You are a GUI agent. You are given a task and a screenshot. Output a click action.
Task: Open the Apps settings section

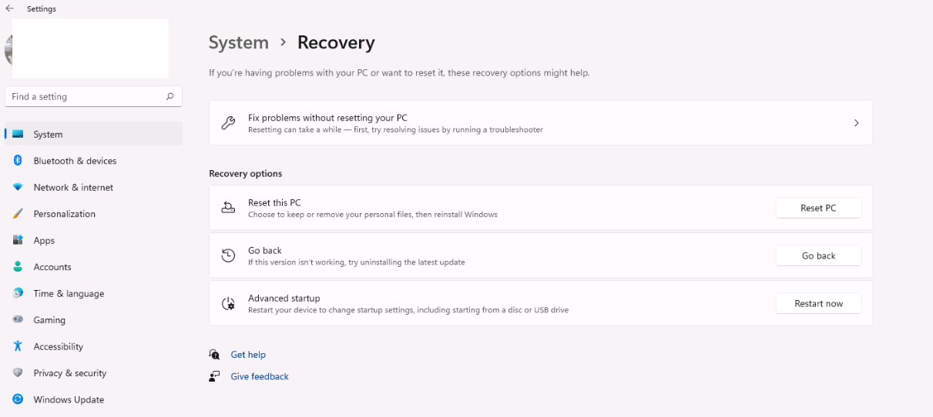[44, 241]
